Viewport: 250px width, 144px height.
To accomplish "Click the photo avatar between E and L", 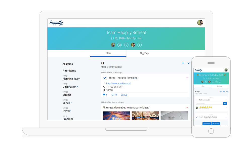I will (133, 45).
